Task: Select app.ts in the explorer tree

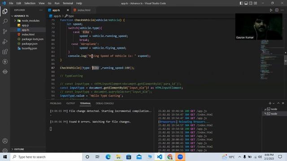Action: (x=28, y=30)
